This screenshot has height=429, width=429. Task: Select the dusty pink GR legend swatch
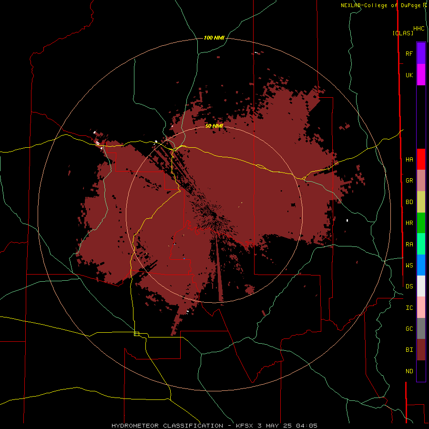[x=421, y=181]
